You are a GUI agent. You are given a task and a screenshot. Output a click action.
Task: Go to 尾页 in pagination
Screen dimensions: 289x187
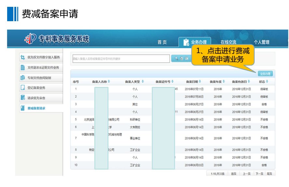coord(269,174)
